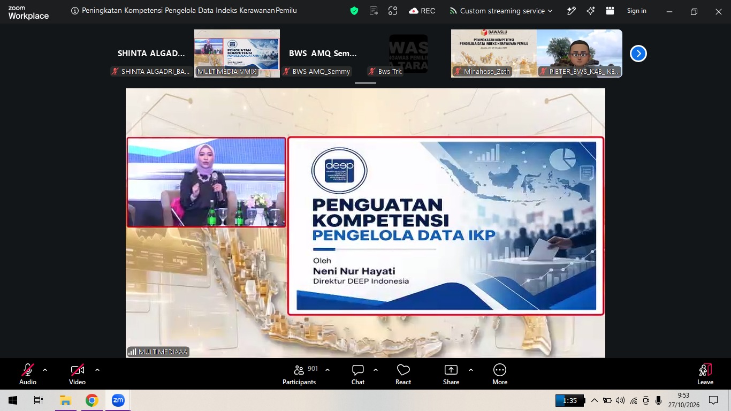Click the Share screen button

click(451, 374)
